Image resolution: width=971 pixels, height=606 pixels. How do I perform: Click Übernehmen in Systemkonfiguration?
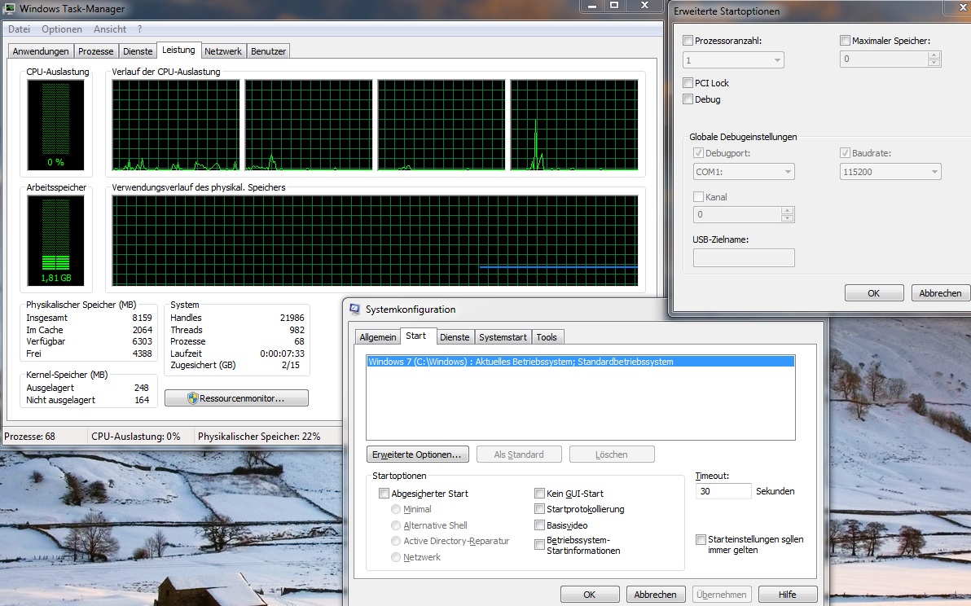(722, 595)
